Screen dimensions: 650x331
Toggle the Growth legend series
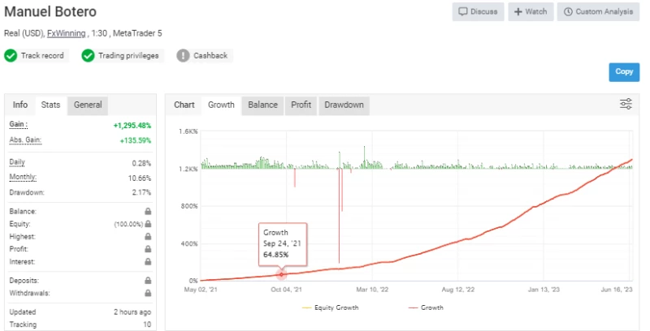(428, 307)
